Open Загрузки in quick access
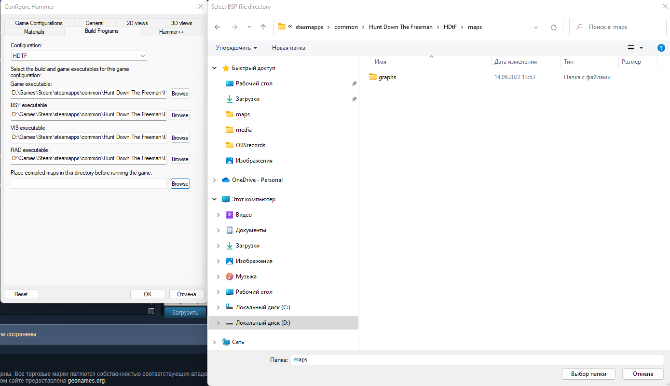Screen dimensions: 670x386 (247, 99)
